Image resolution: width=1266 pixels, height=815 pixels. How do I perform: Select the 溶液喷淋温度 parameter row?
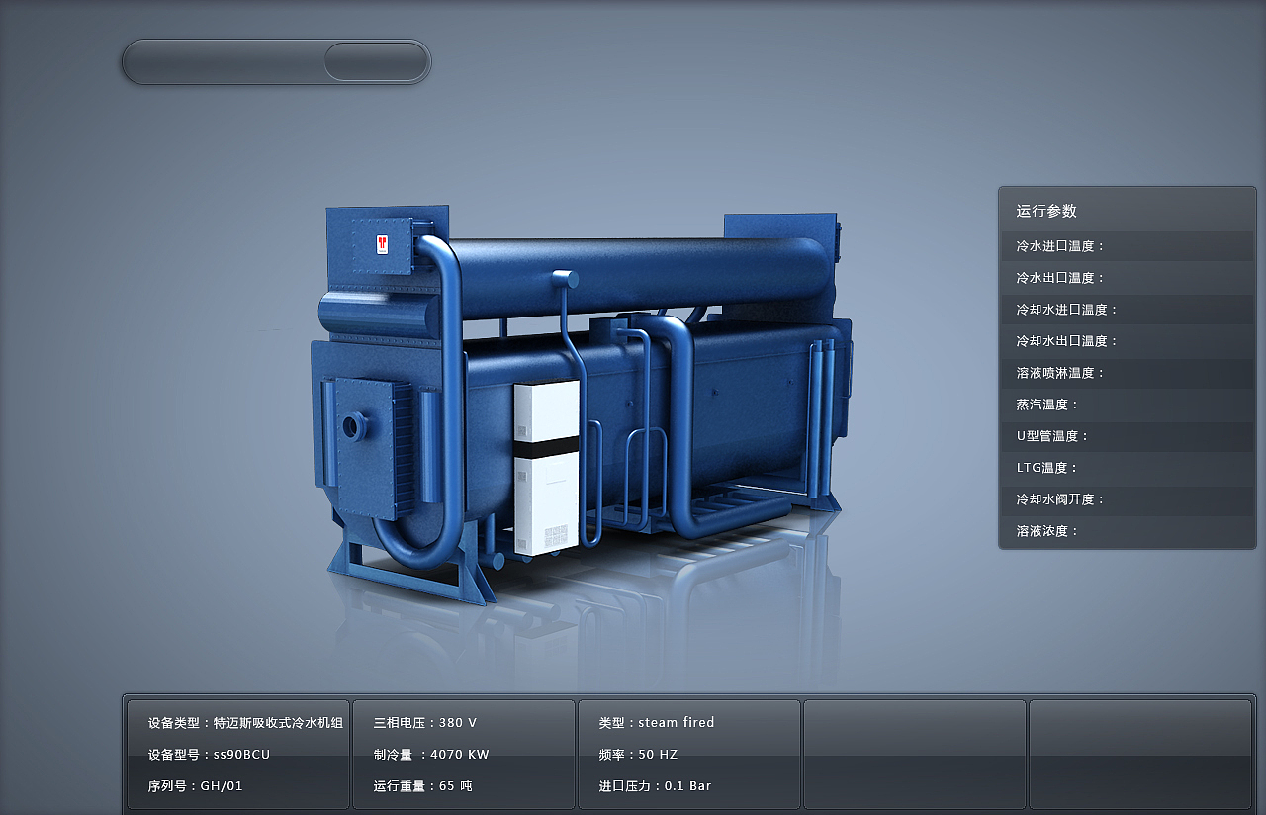(1128, 373)
